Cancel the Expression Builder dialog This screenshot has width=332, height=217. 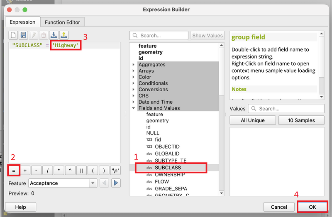(279, 207)
